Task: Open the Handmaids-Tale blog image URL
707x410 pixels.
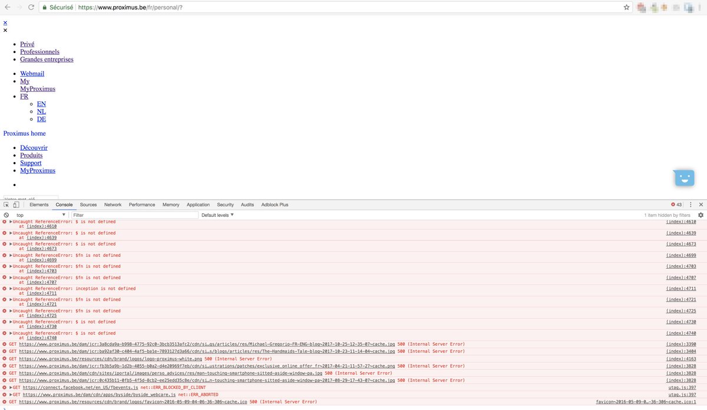Action: click(x=207, y=352)
